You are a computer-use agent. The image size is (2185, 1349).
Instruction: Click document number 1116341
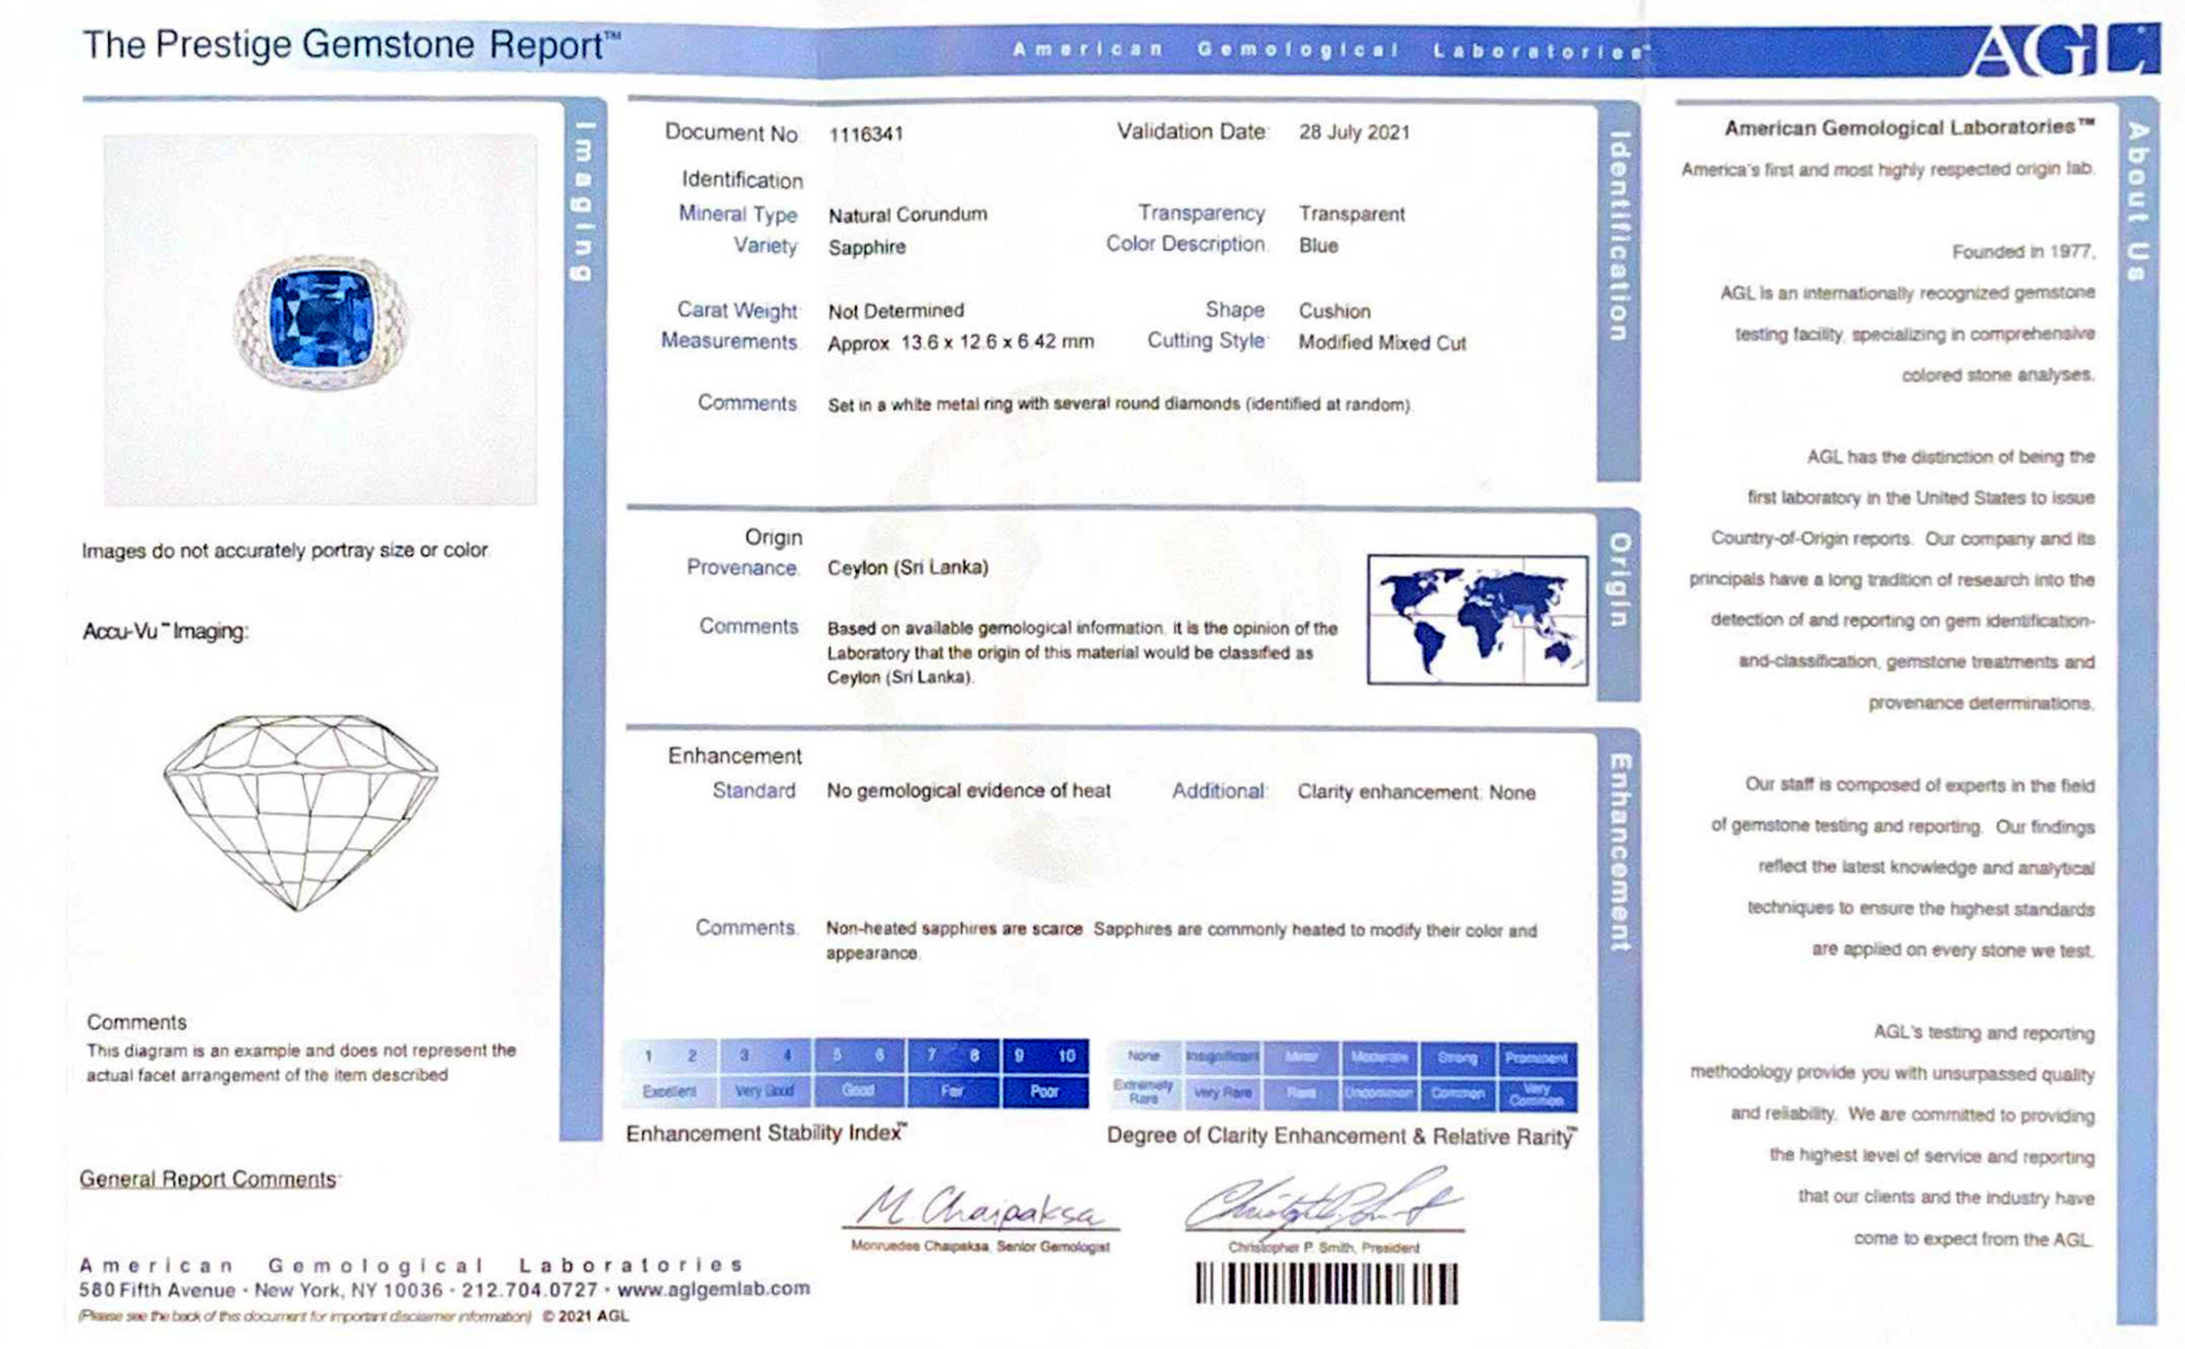(866, 135)
